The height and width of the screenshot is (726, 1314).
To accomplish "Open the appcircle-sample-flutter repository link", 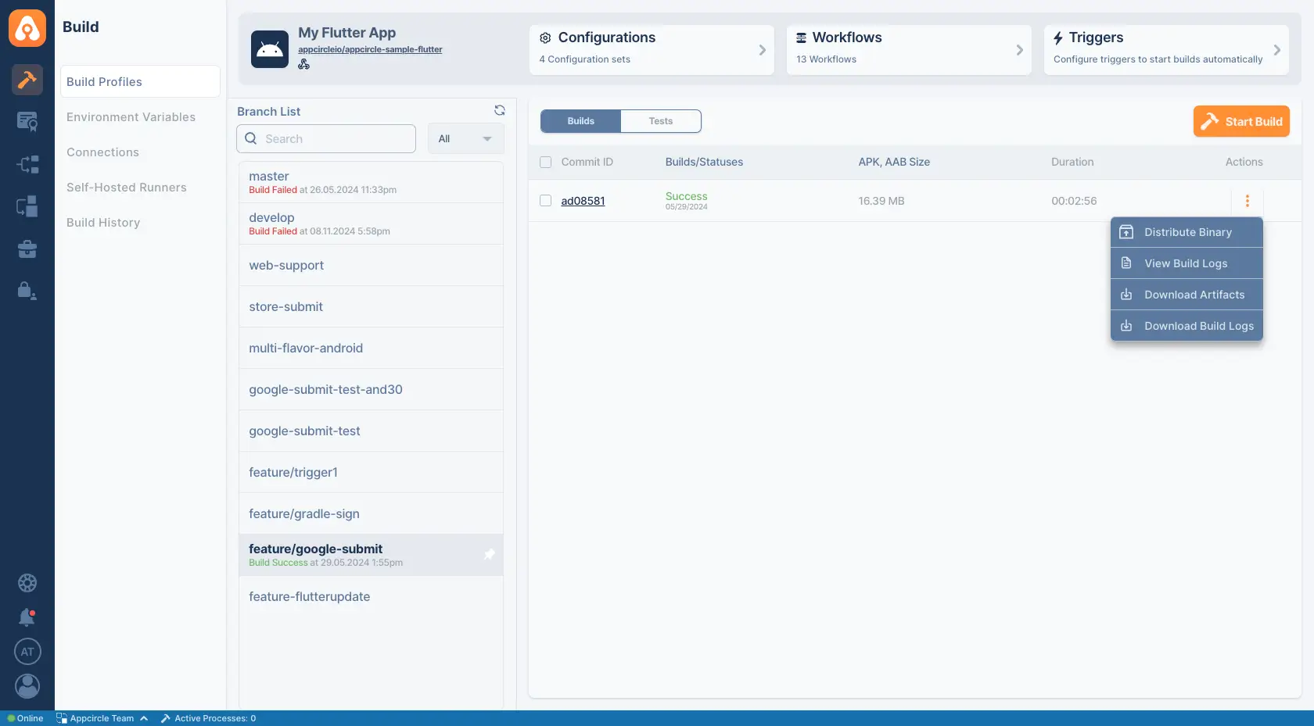I will coord(370,49).
